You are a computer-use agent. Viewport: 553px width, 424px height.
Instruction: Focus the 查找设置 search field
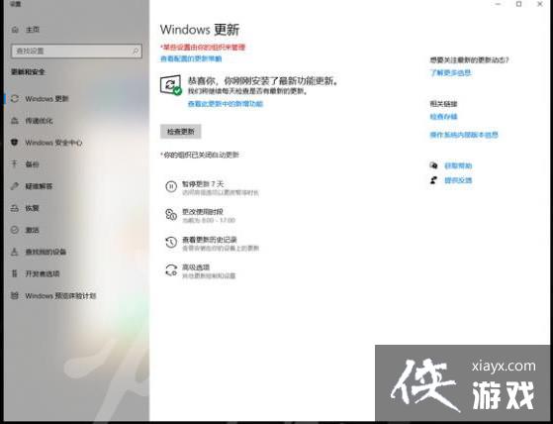click(76, 52)
